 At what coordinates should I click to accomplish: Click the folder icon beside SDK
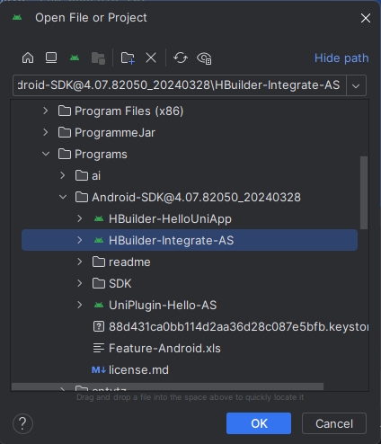(99, 283)
